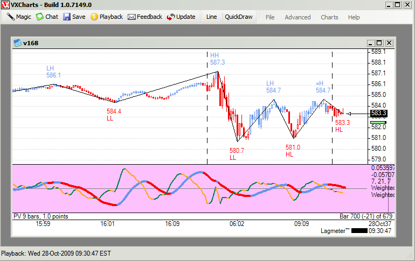The width and height of the screenshot is (415, 261).
Task: Click the HH 587.3 swing label
Action: 217,59
